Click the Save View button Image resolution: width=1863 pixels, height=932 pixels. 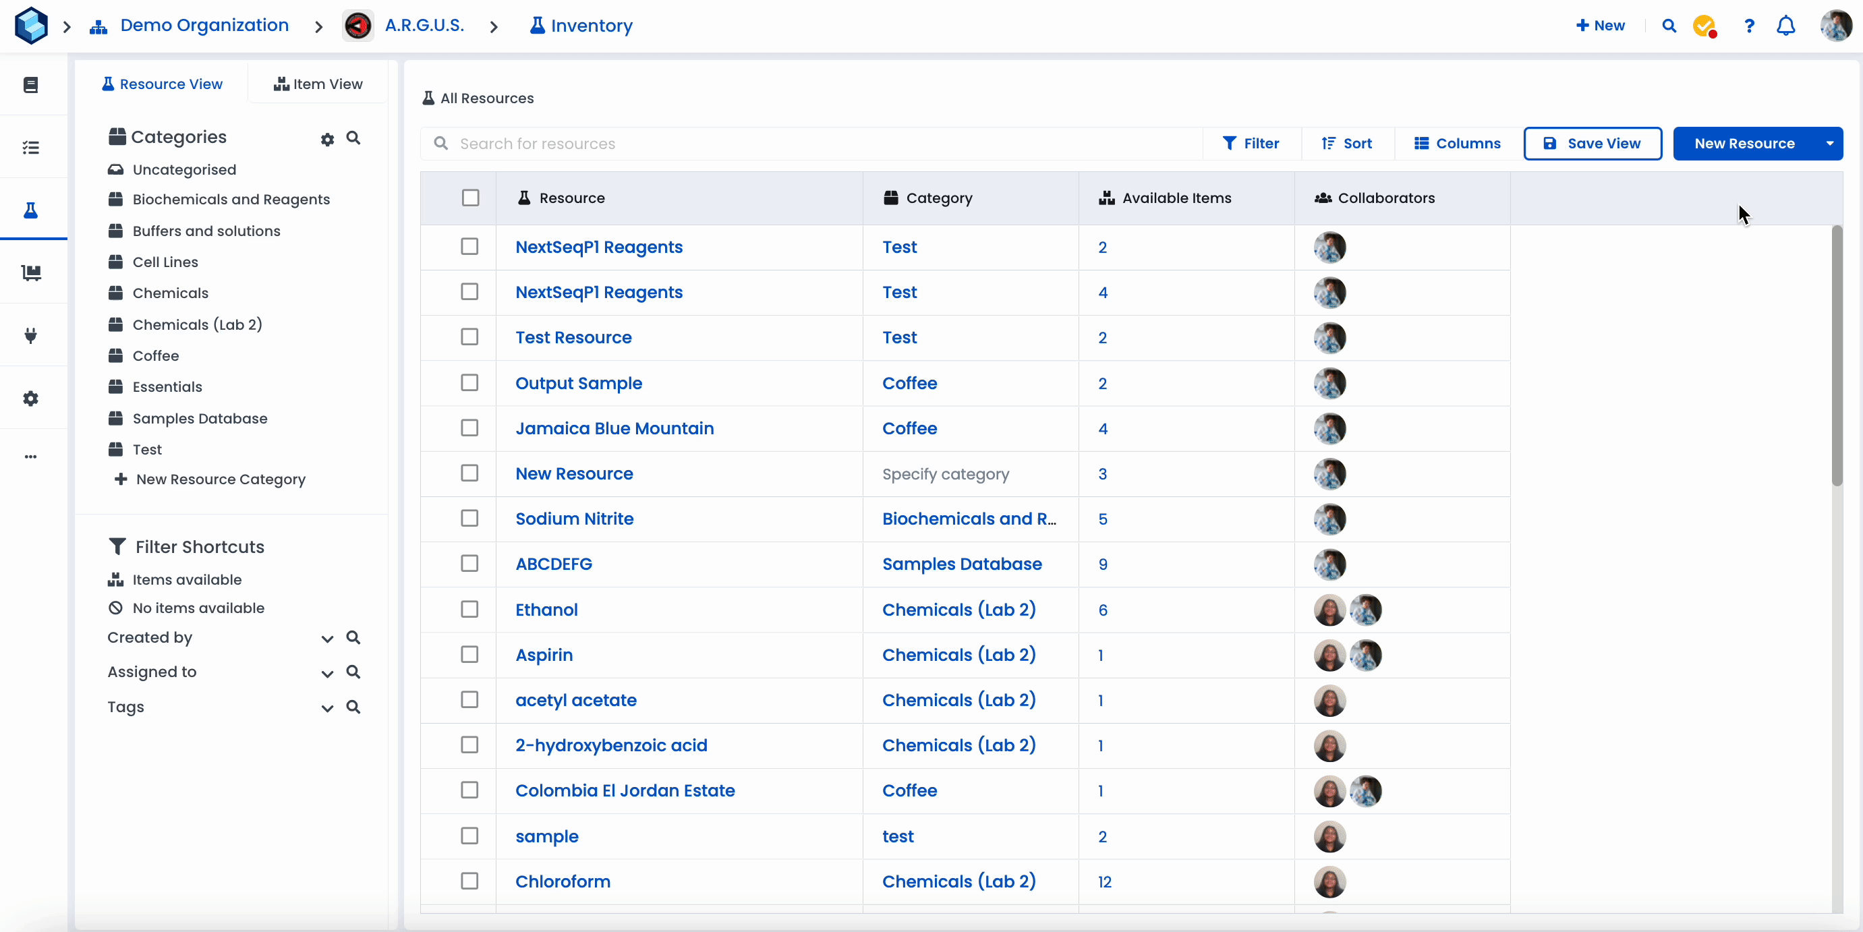point(1592,143)
